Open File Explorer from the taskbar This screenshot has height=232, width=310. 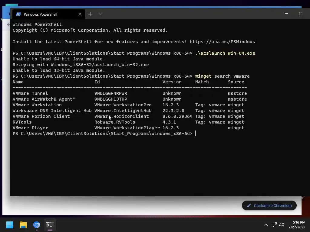(x=23, y=225)
